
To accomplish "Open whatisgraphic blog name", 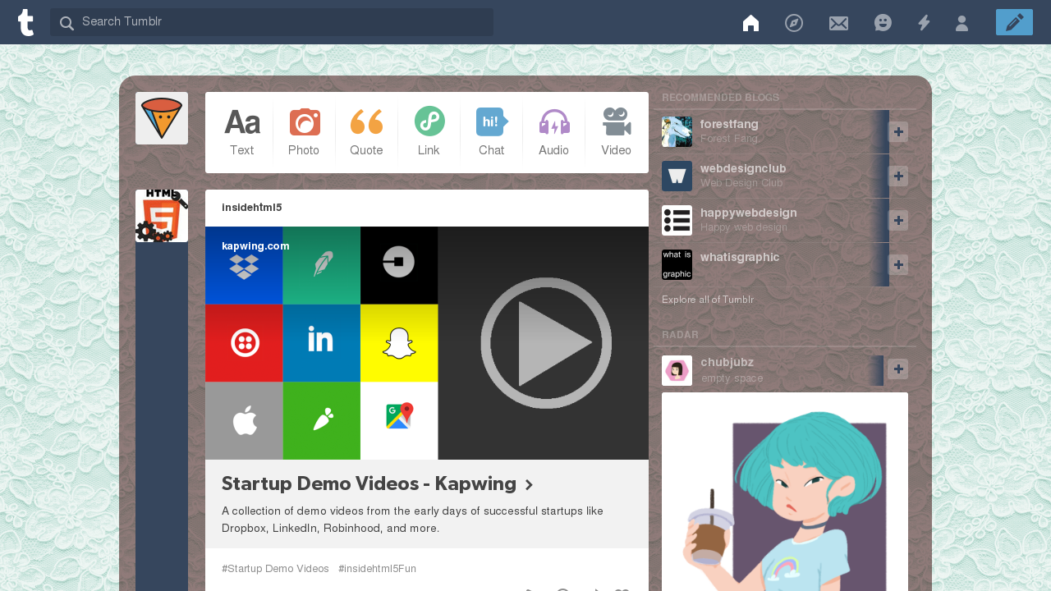I will [x=740, y=257].
